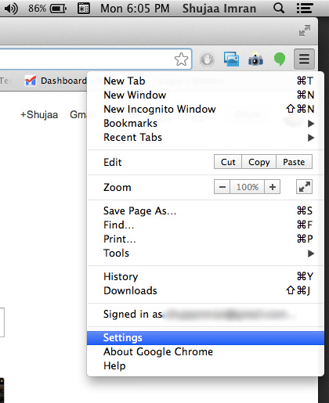329x403 pixels.
Task: Toggle fullscreen button in the Zoom row
Action: 304,187
